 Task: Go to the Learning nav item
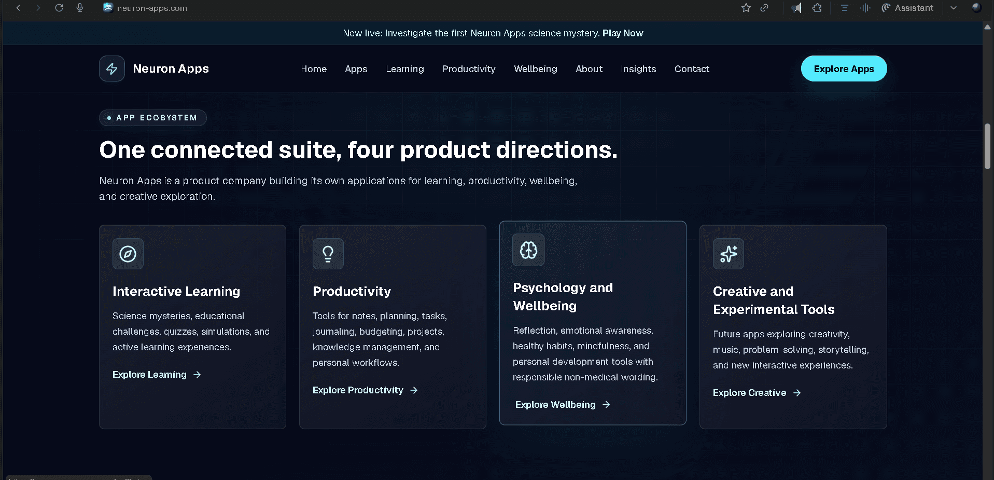pyautogui.click(x=405, y=68)
